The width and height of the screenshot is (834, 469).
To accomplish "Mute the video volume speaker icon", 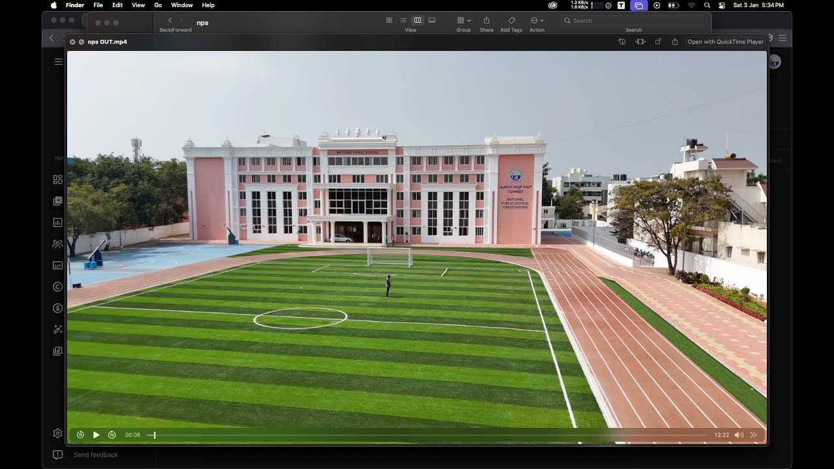I will [739, 434].
